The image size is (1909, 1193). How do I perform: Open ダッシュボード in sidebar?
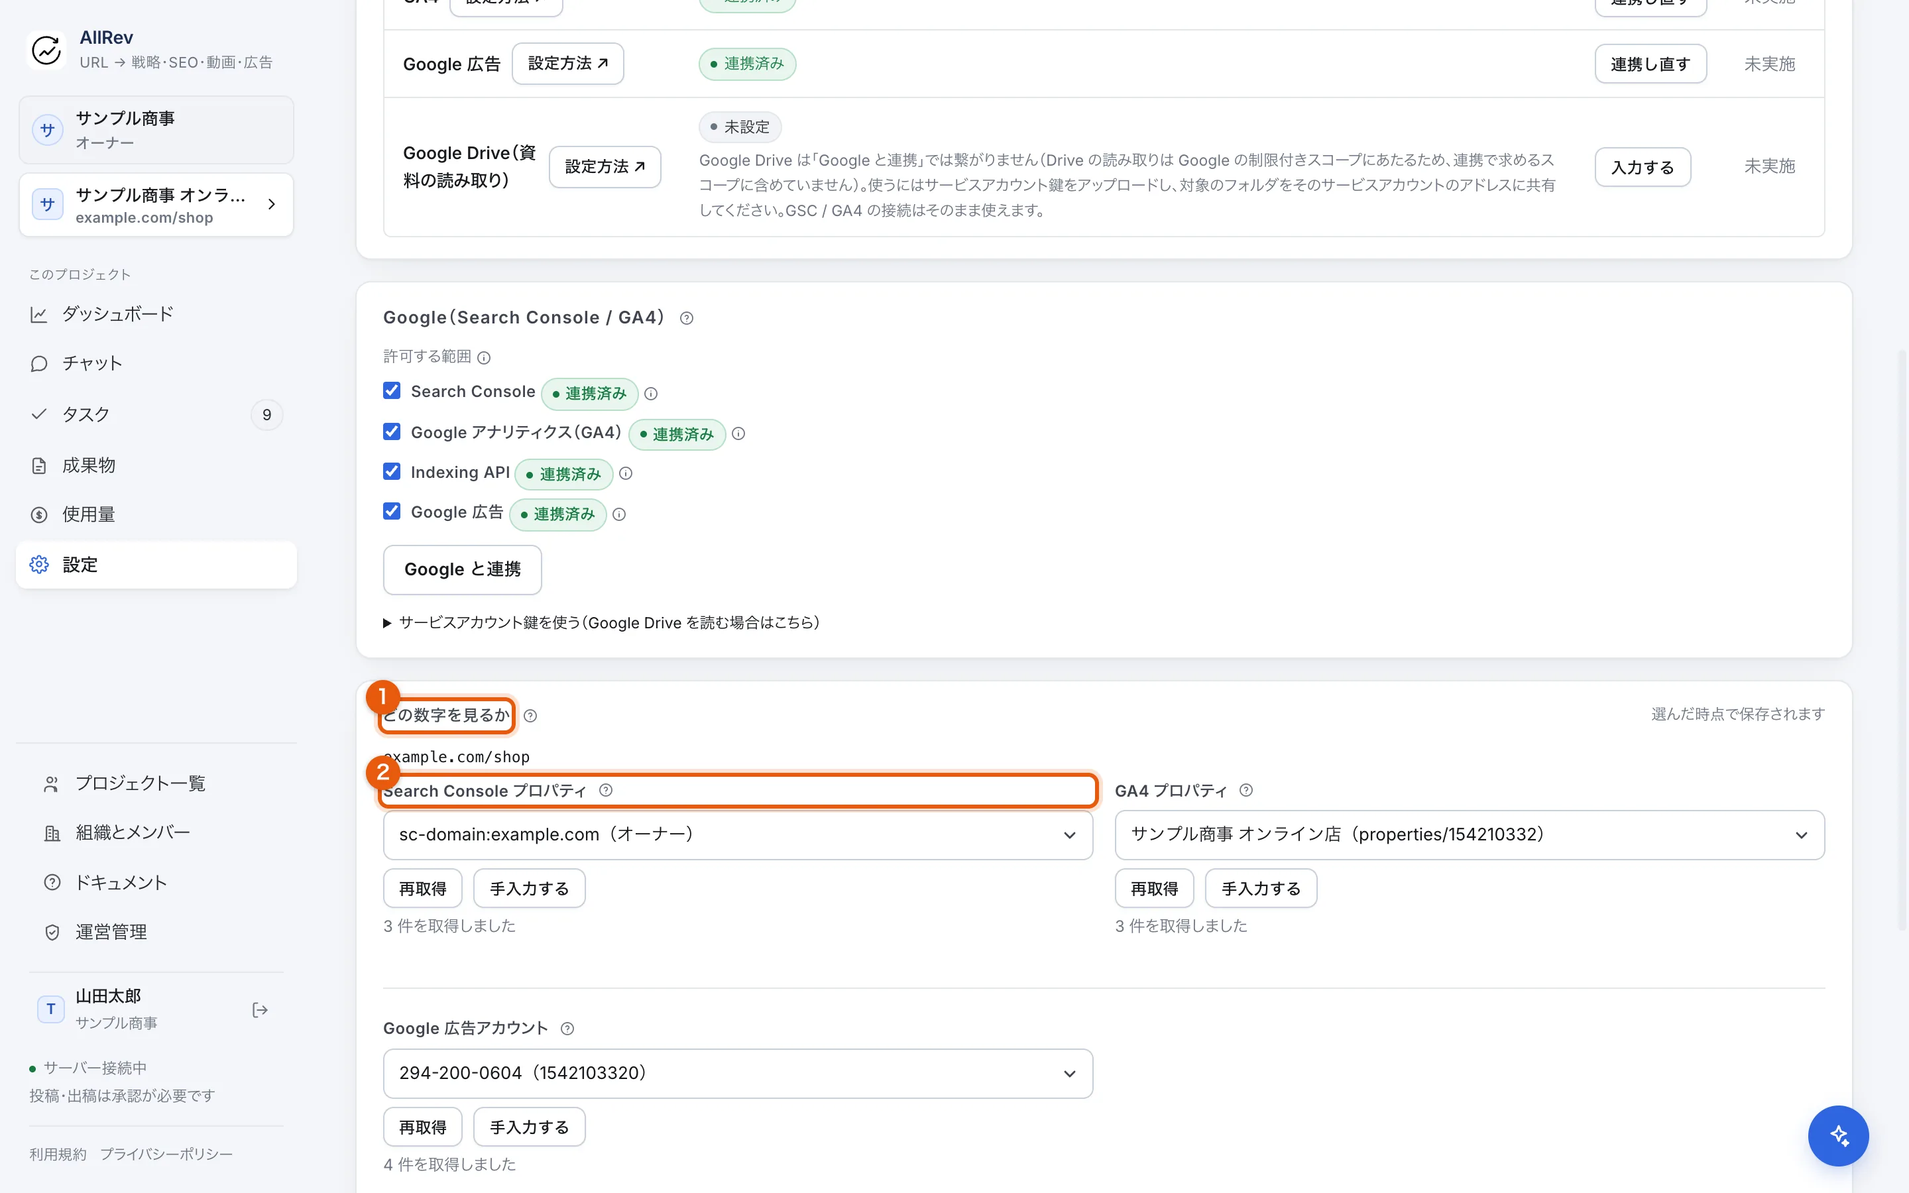[156, 314]
